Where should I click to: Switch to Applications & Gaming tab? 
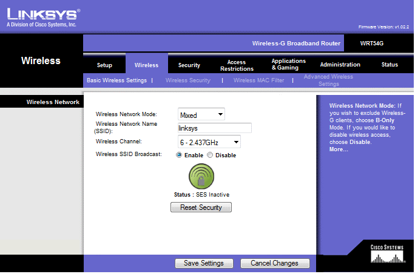point(288,64)
